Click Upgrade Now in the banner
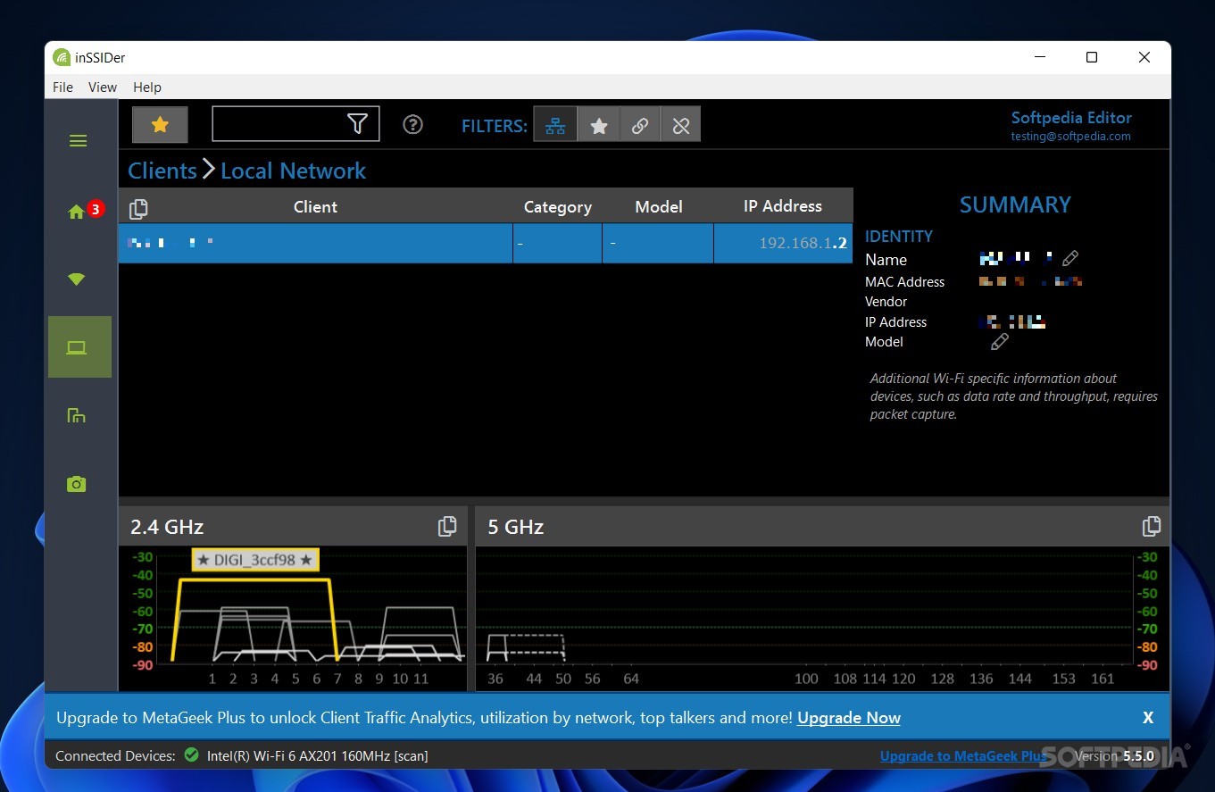Screen dimensions: 1215x792 tap(849, 718)
